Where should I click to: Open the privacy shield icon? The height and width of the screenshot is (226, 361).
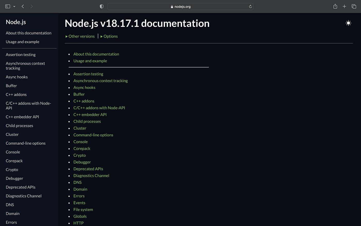pos(102,6)
